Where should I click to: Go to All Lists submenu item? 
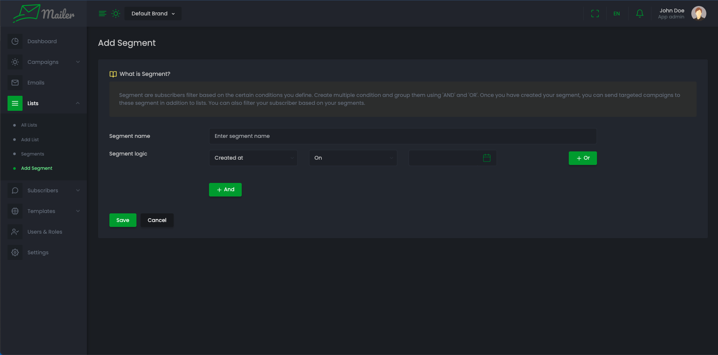29,125
